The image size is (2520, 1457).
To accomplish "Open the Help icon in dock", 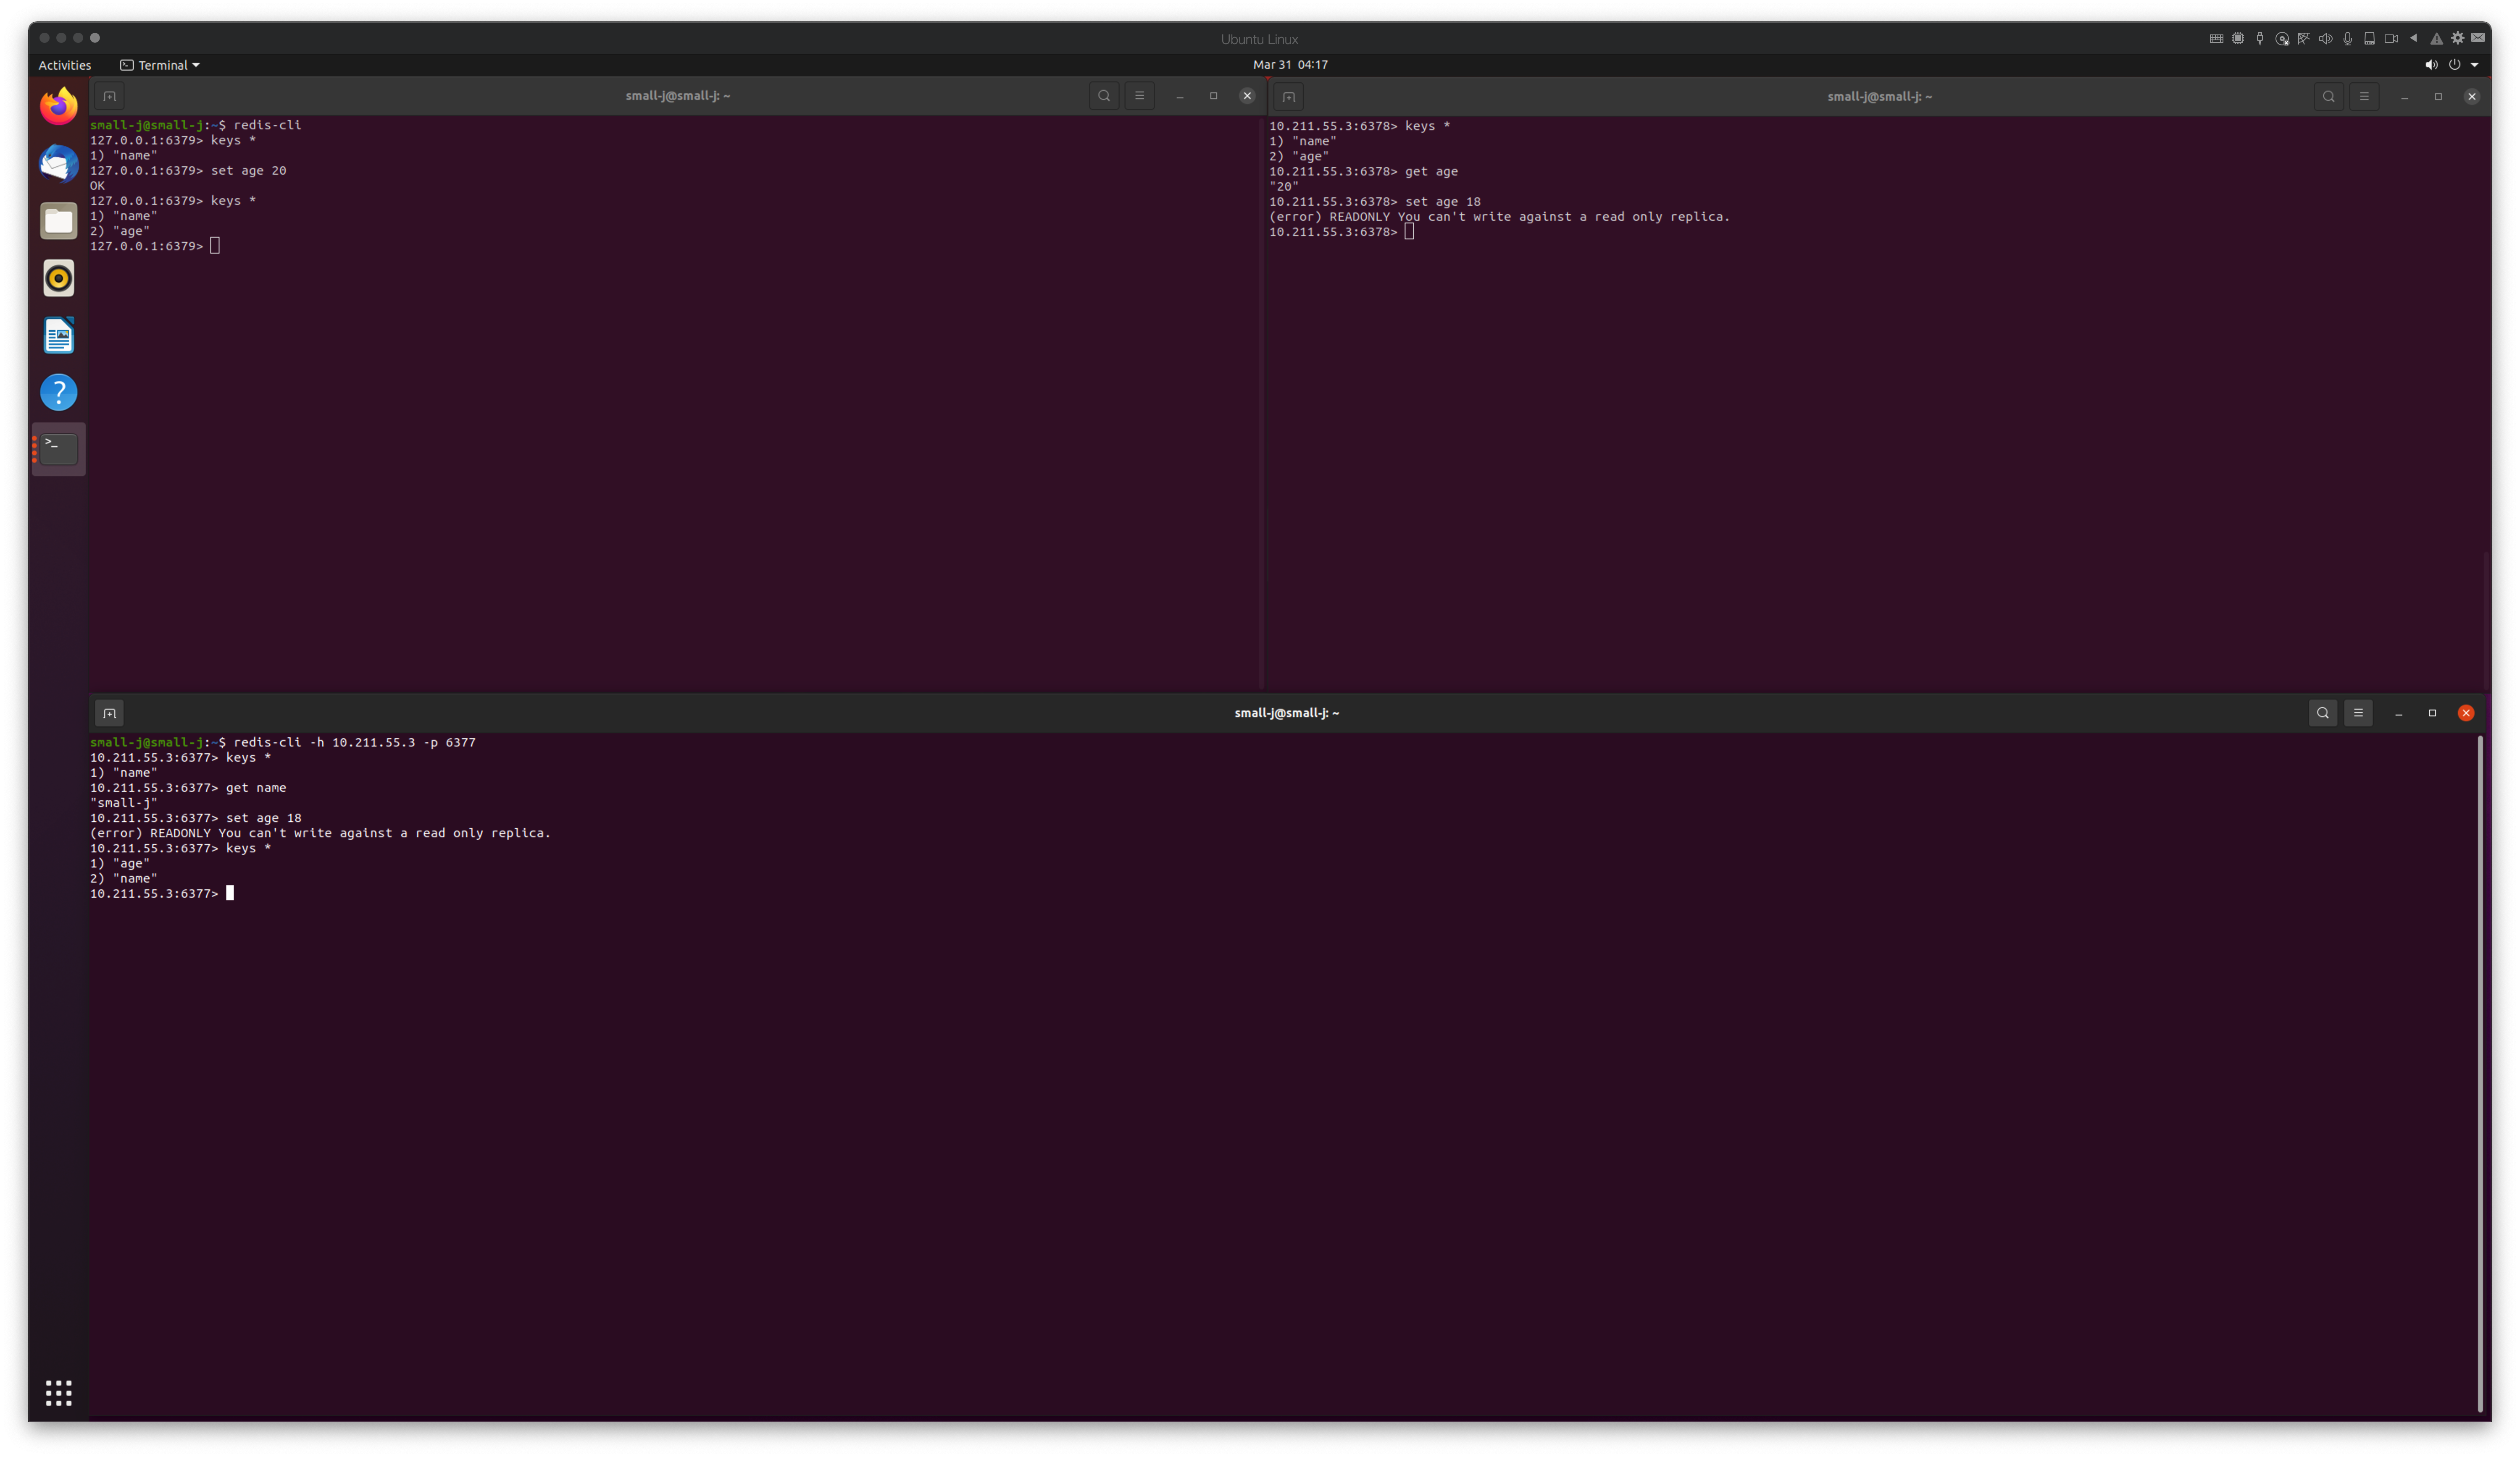I will [x=59, y=392].
